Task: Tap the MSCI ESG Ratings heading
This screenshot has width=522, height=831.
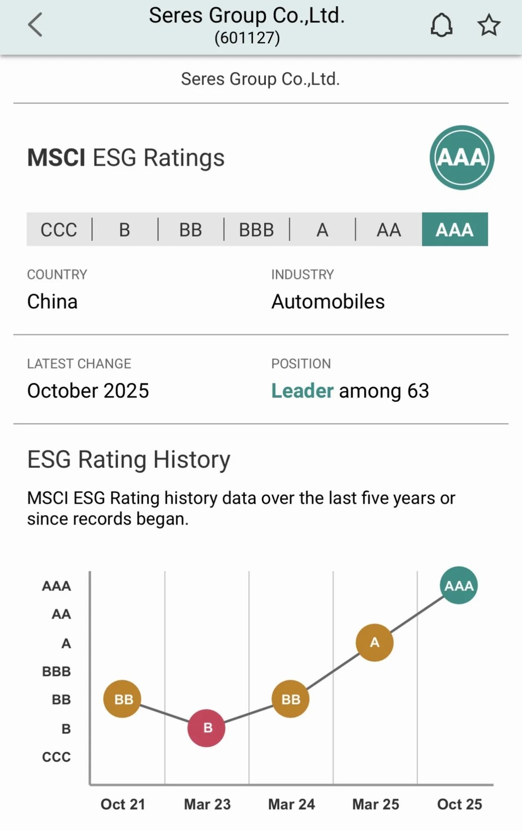Action: [x=126, y=157]
